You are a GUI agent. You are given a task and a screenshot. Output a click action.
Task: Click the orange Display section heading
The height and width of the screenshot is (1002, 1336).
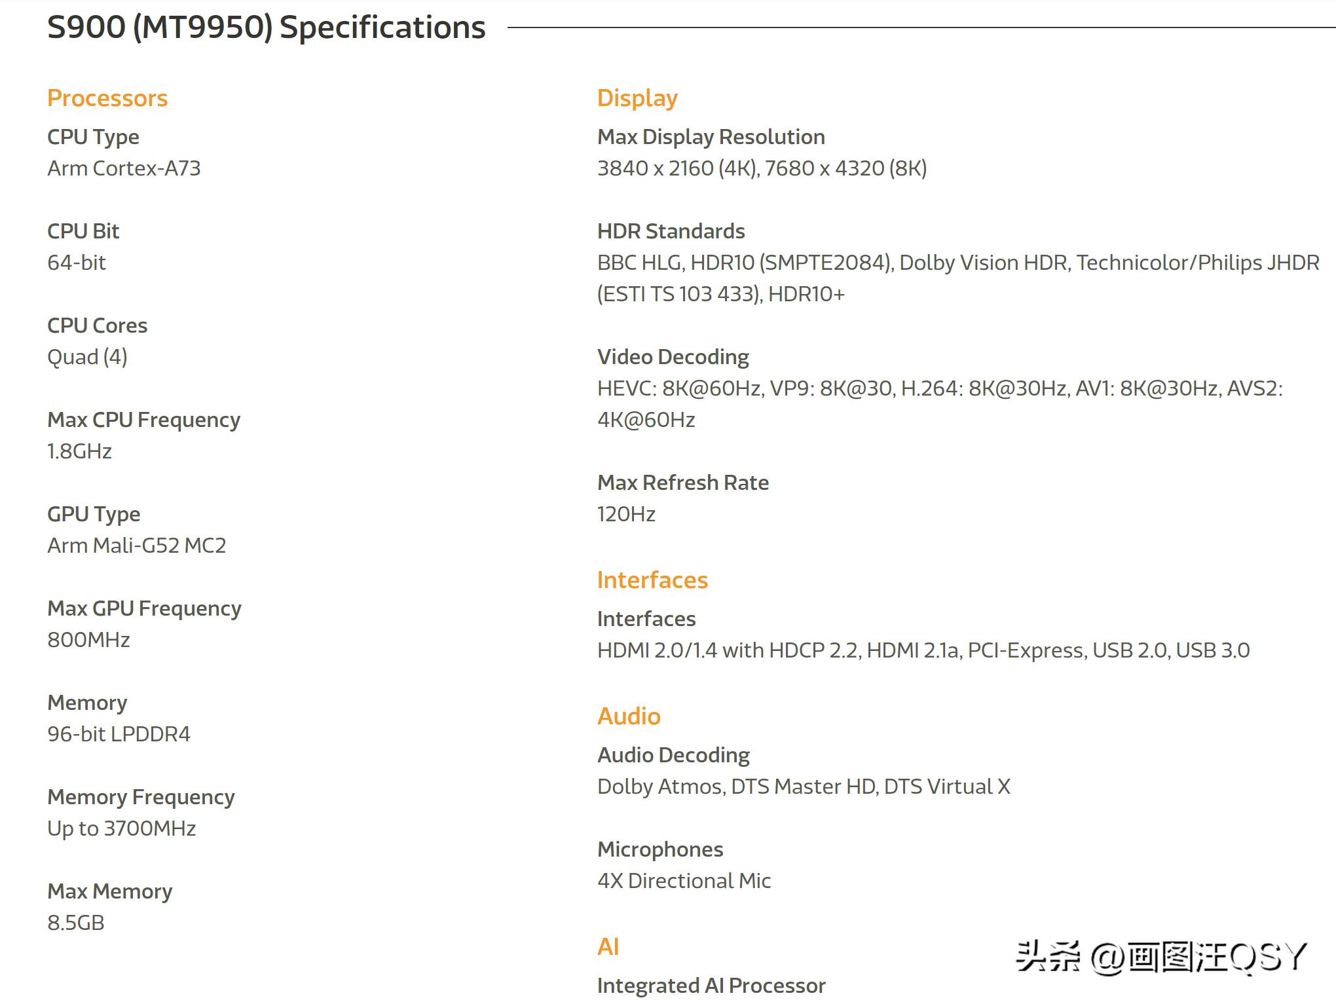tap(637, 98)
